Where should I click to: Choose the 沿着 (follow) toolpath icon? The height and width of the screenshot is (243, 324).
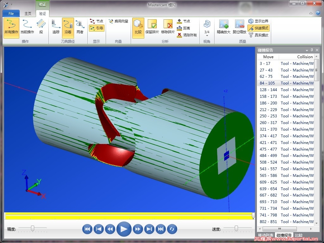[x=68, y=28]
